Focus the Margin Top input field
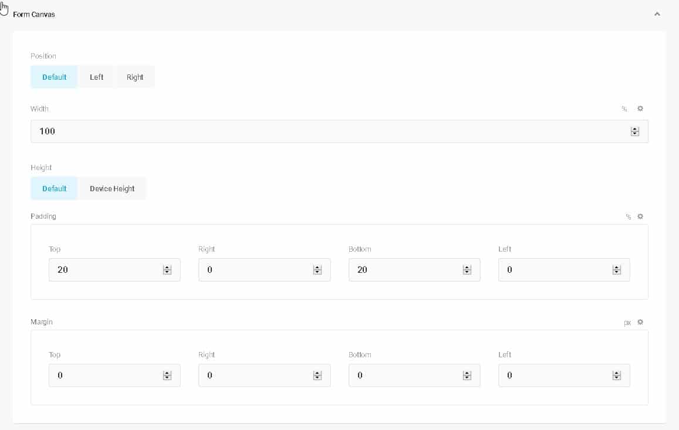 point(106,375)
